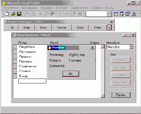The height and width of the screenshot is (114, 141).
Task: Open the Report wizard toolbar icon
Action: pos(134,14)
